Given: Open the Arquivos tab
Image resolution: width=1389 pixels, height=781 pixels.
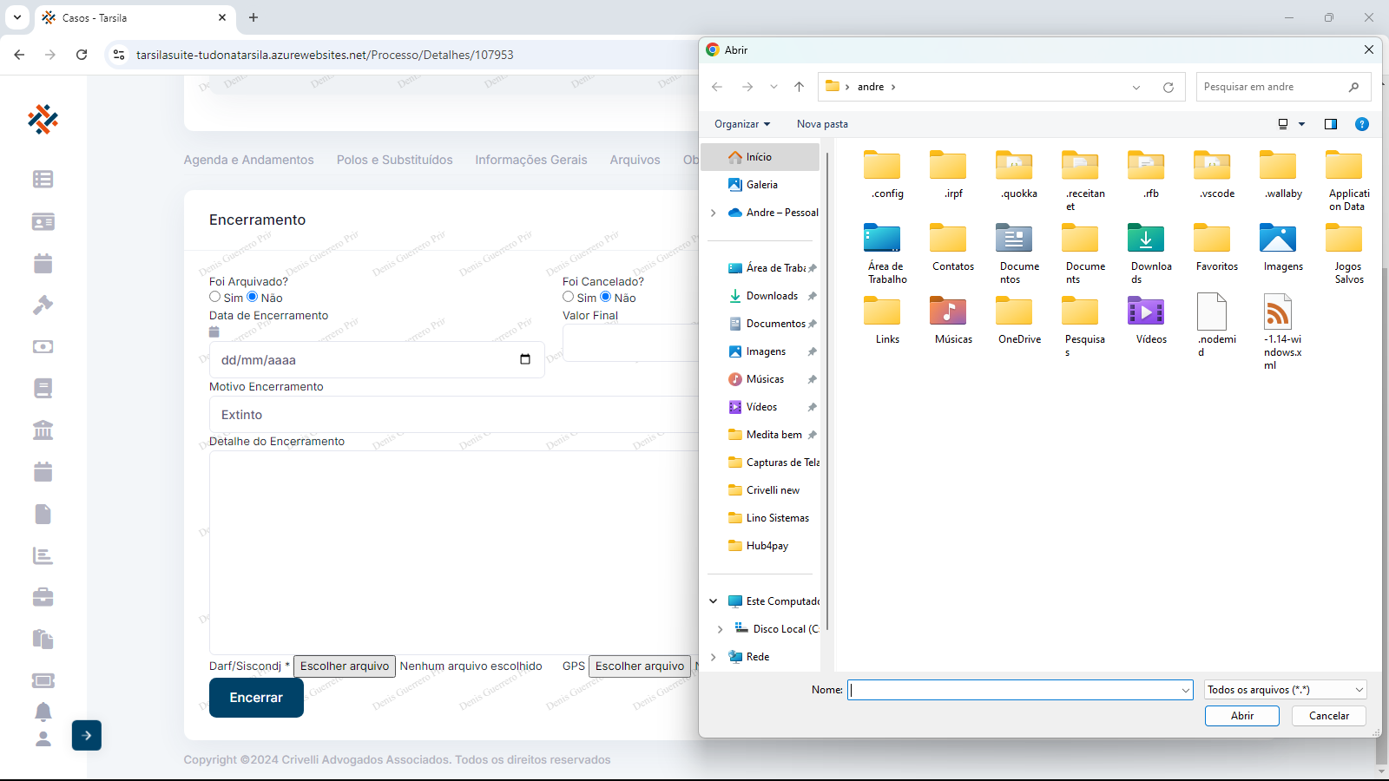Looking at the screenshot, I should 635,160.
